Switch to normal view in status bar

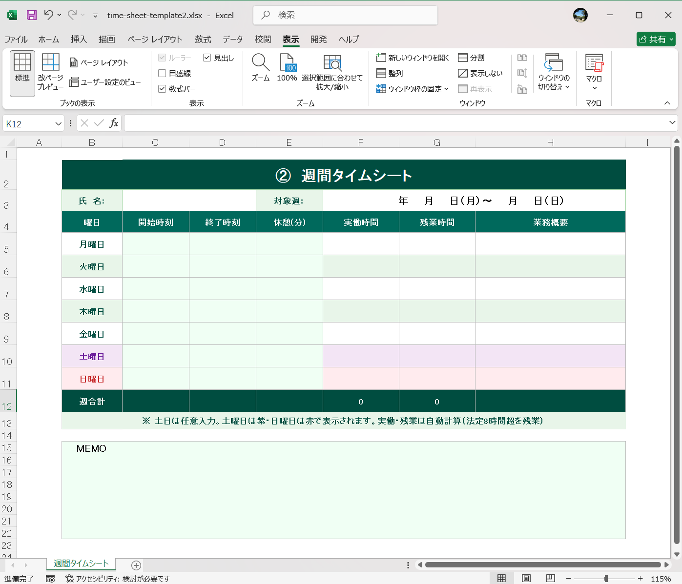click(x=501, y=578)
